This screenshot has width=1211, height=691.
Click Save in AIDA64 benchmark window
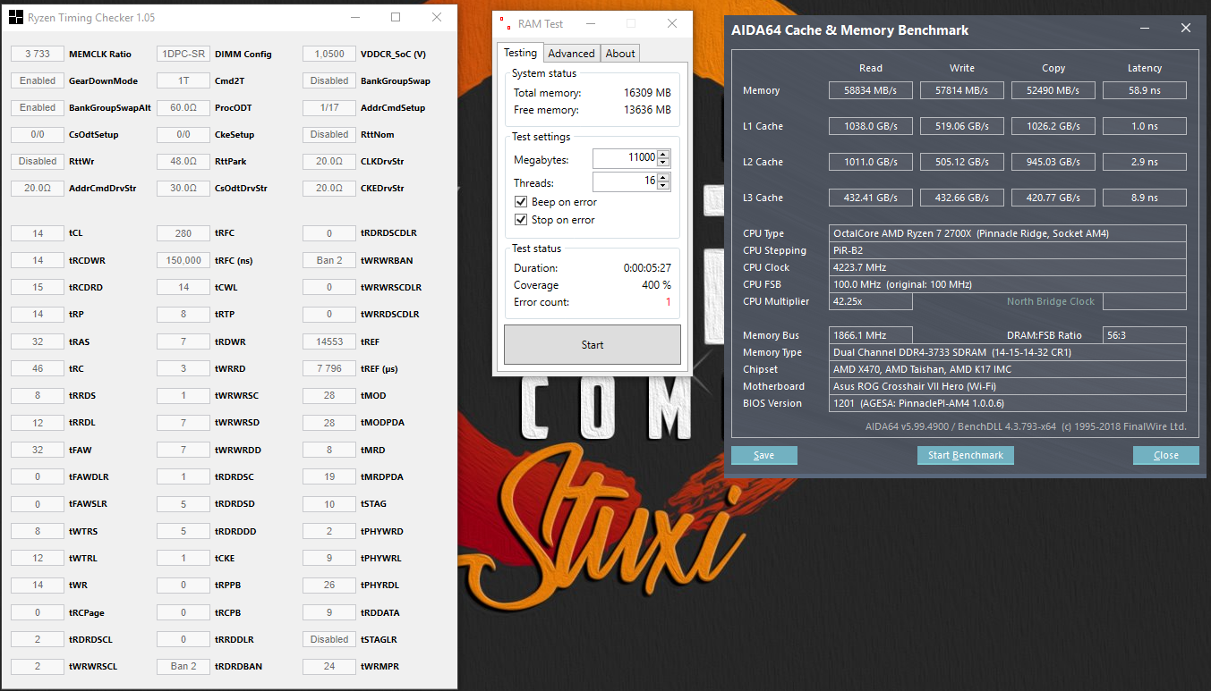pyautogui.click(x=764, y=455)
